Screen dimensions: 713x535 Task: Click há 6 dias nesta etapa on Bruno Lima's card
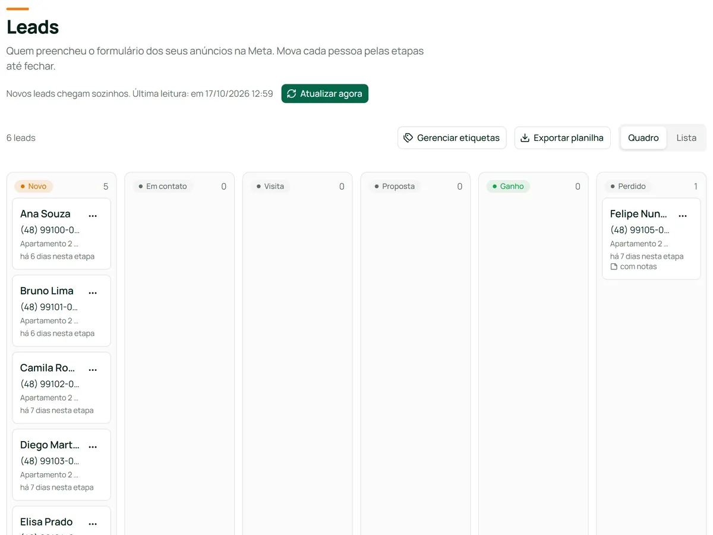(57, 333)
